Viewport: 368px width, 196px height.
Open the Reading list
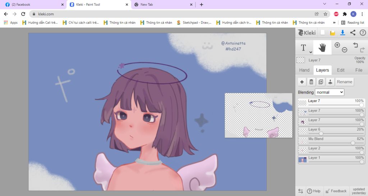tap(353, 23)
